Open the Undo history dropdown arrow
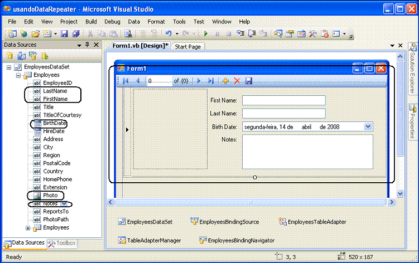419x263 pixels. coord(177,34)
